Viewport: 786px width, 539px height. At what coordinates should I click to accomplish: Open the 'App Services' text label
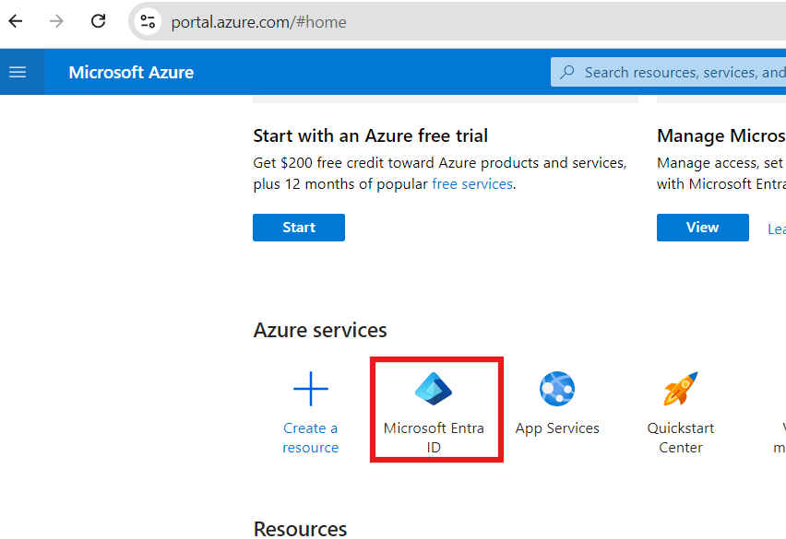[x=557, y=428]
